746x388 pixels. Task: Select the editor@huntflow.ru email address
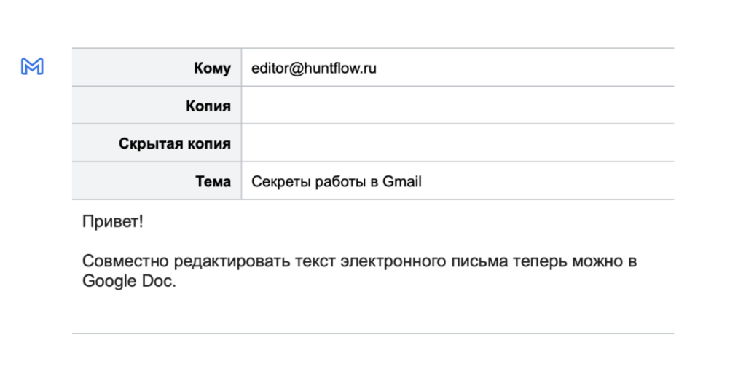click(314, 68)
